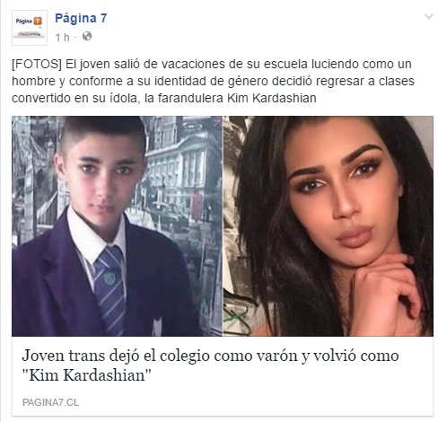Screen dimensions: 438x422
Task: Visit the PAGINA7.CL source link
Action: pos(50,402)
